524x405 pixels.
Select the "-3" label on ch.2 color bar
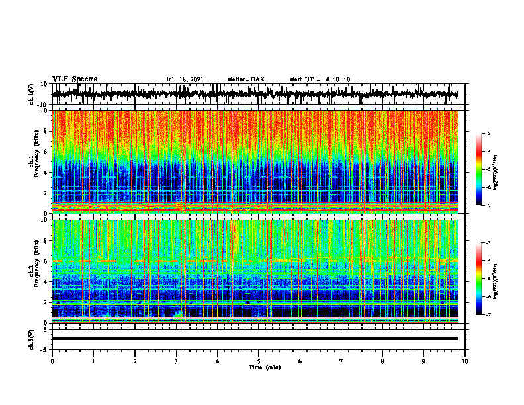coord(488,243)
